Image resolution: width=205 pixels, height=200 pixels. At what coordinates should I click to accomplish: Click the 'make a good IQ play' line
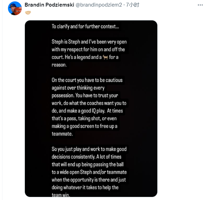[x=87, y=111]
